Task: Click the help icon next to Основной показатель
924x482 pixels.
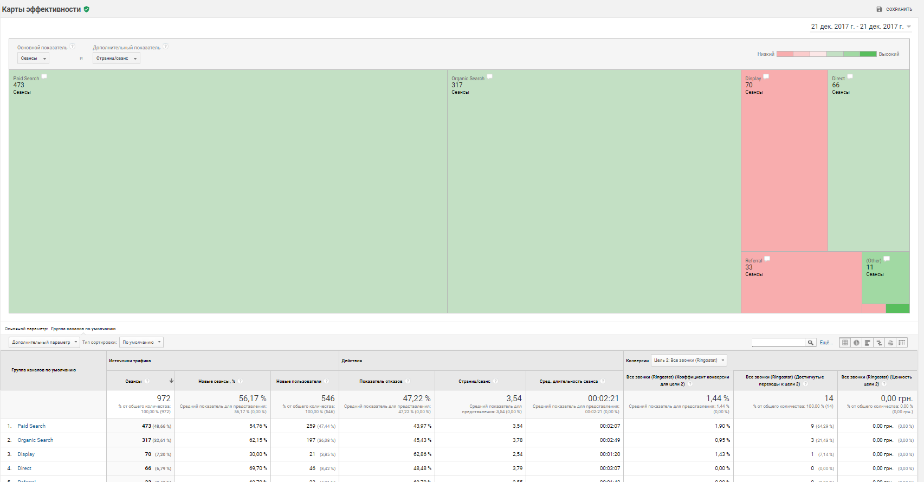Action: [x=73, y=47]
